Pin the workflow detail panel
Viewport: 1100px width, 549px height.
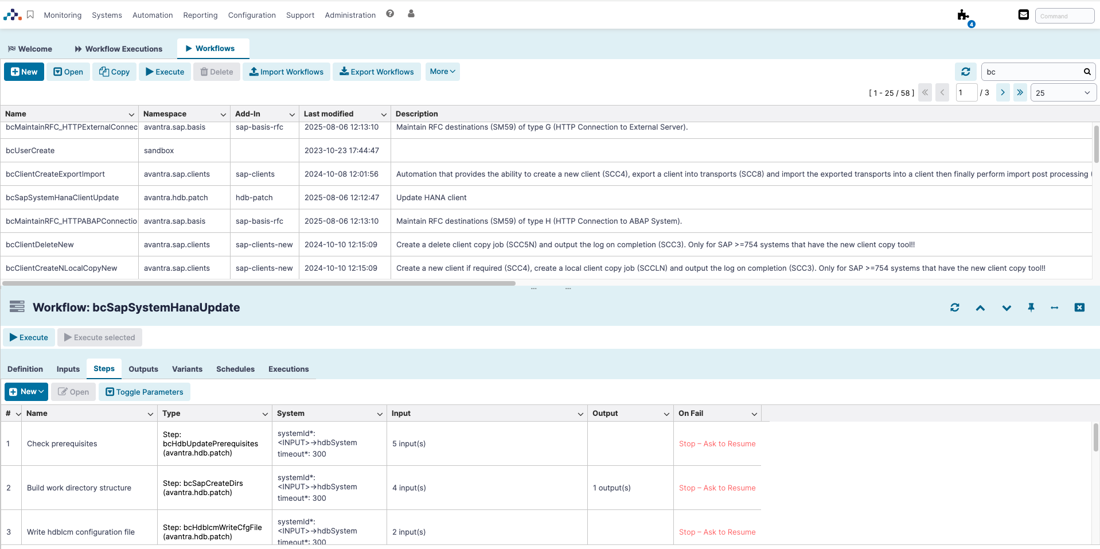click(x=1031, y=307)
